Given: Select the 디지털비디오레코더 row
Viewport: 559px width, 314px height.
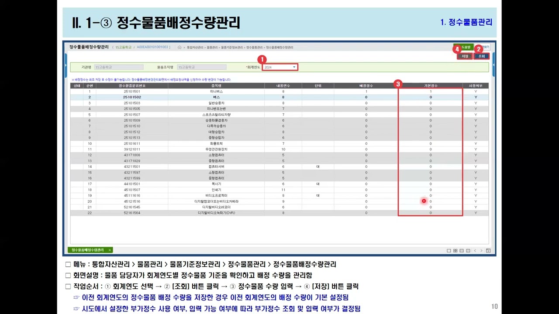Looking at the screenshot, I should [x=279, y=207].
